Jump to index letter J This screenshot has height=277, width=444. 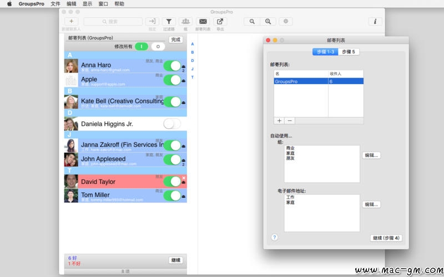(x=192, y=69)
